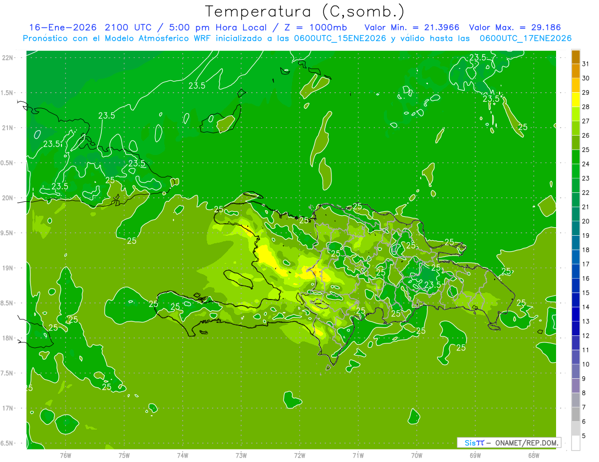This screenshot has height=462, width=599.
Task: Click the blue scale segment between 15 and 16
Action: point(576,286)
